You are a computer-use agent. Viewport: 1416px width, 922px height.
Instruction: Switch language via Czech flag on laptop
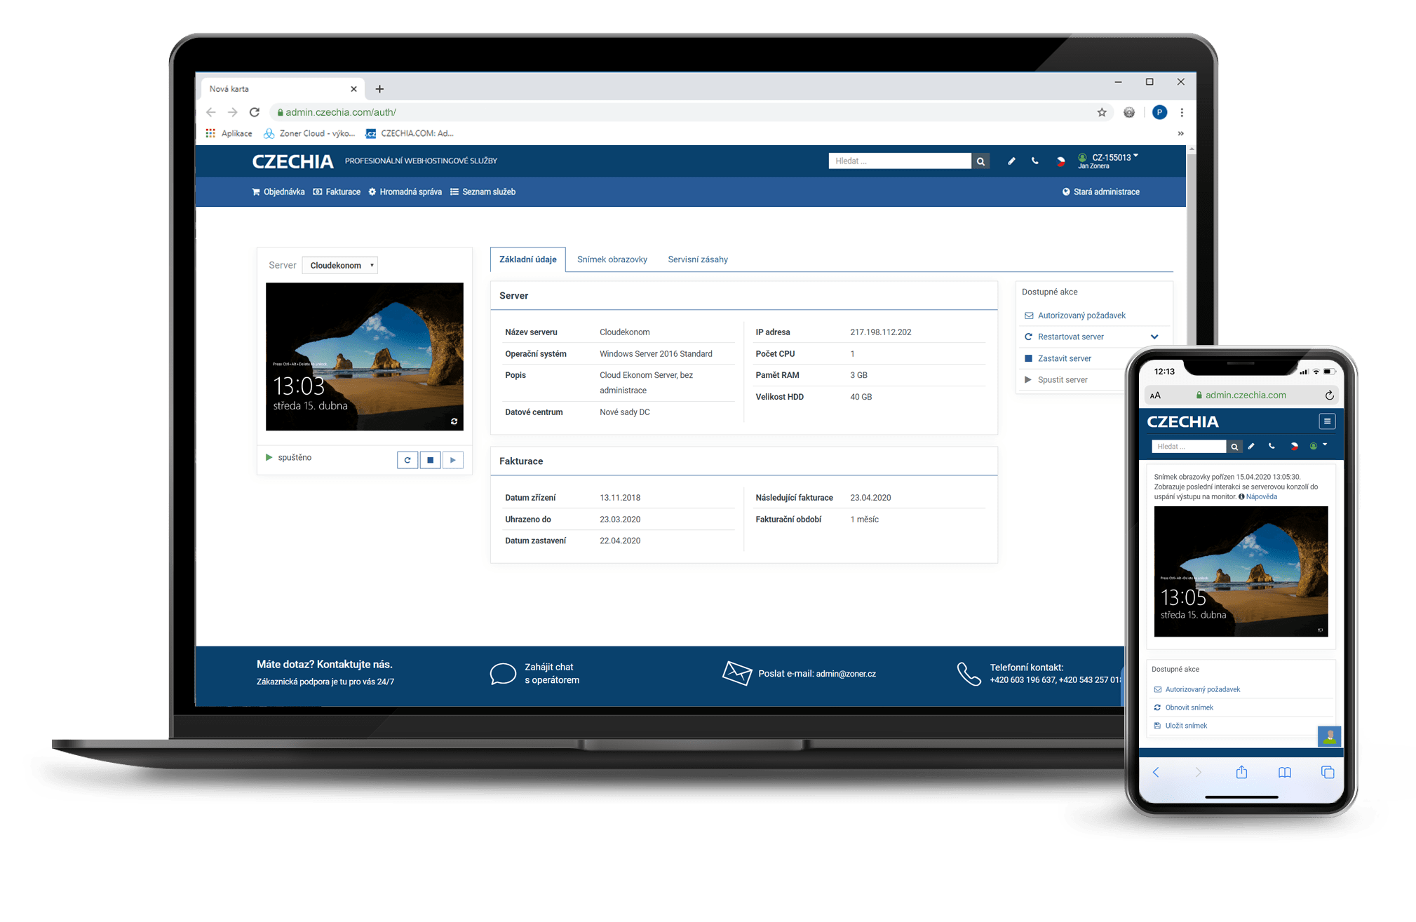(1060, 161)
